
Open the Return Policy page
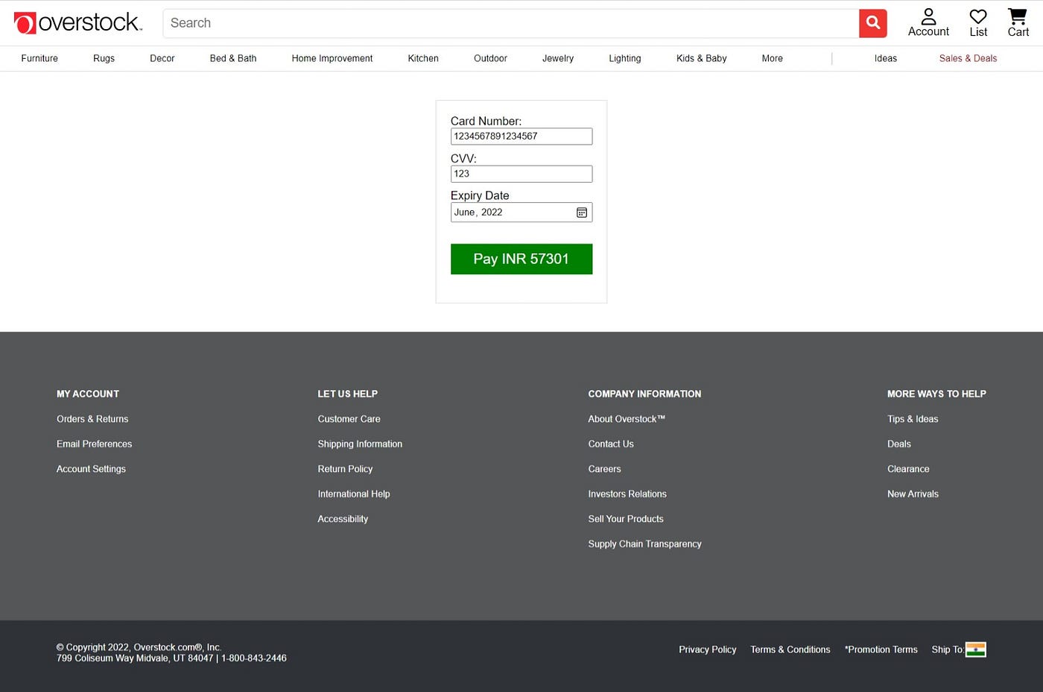coord(345,468)
